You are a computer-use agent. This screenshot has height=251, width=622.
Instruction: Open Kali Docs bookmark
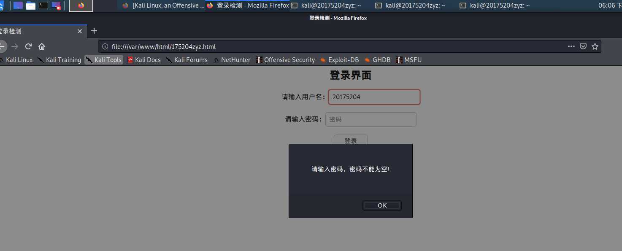click(144, 60)
